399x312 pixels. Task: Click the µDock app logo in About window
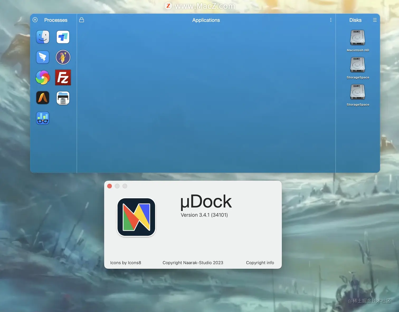click(x=136, y=217)
